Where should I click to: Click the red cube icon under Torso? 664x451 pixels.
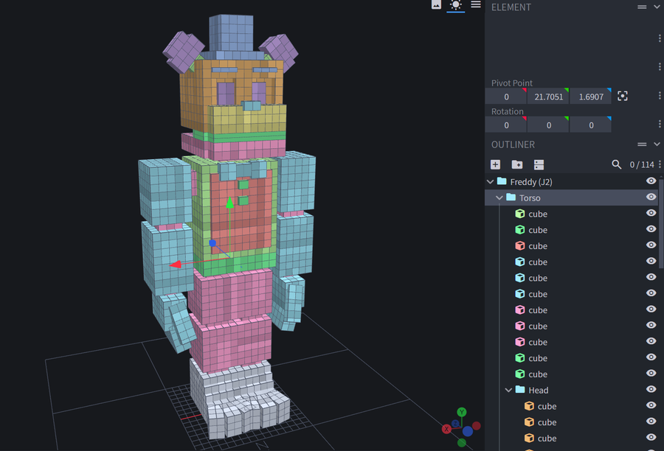tap(520, 246)
